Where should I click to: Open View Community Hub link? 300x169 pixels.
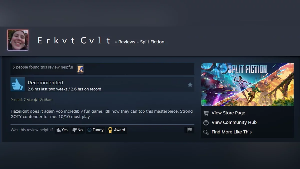(x=234, y=122)
